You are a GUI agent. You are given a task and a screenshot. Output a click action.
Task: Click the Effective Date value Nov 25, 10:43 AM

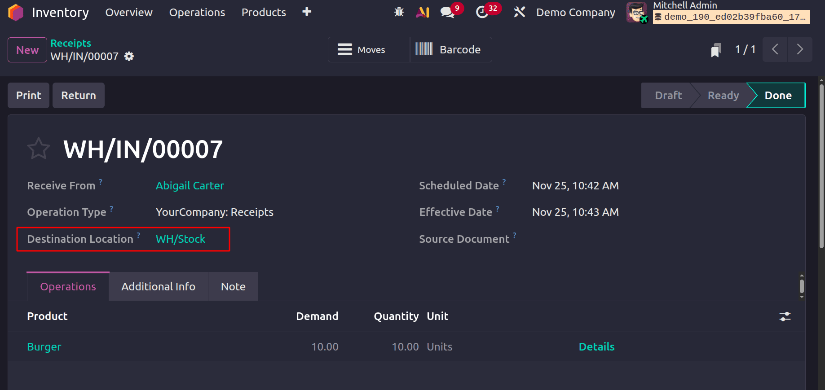575,212
